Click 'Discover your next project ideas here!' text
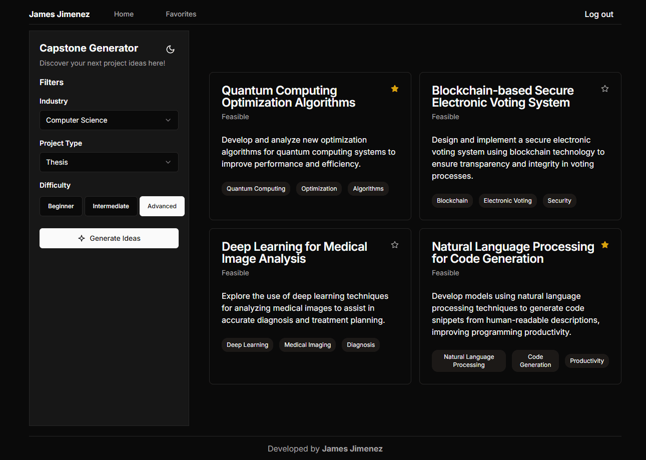The image size is (646, 460). (x=103, y=63)
